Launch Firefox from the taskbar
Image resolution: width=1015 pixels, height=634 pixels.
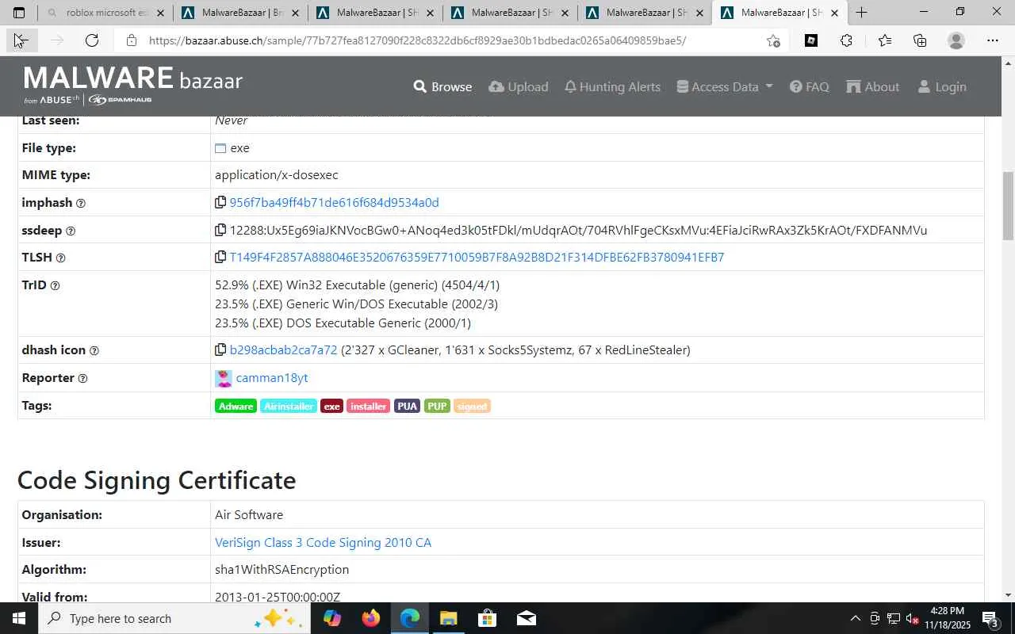pos(370,618)
